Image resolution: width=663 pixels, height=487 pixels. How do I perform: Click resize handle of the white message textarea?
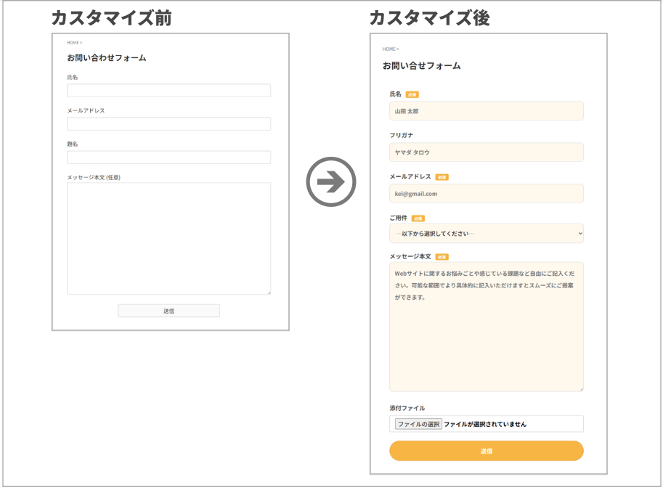268,292
